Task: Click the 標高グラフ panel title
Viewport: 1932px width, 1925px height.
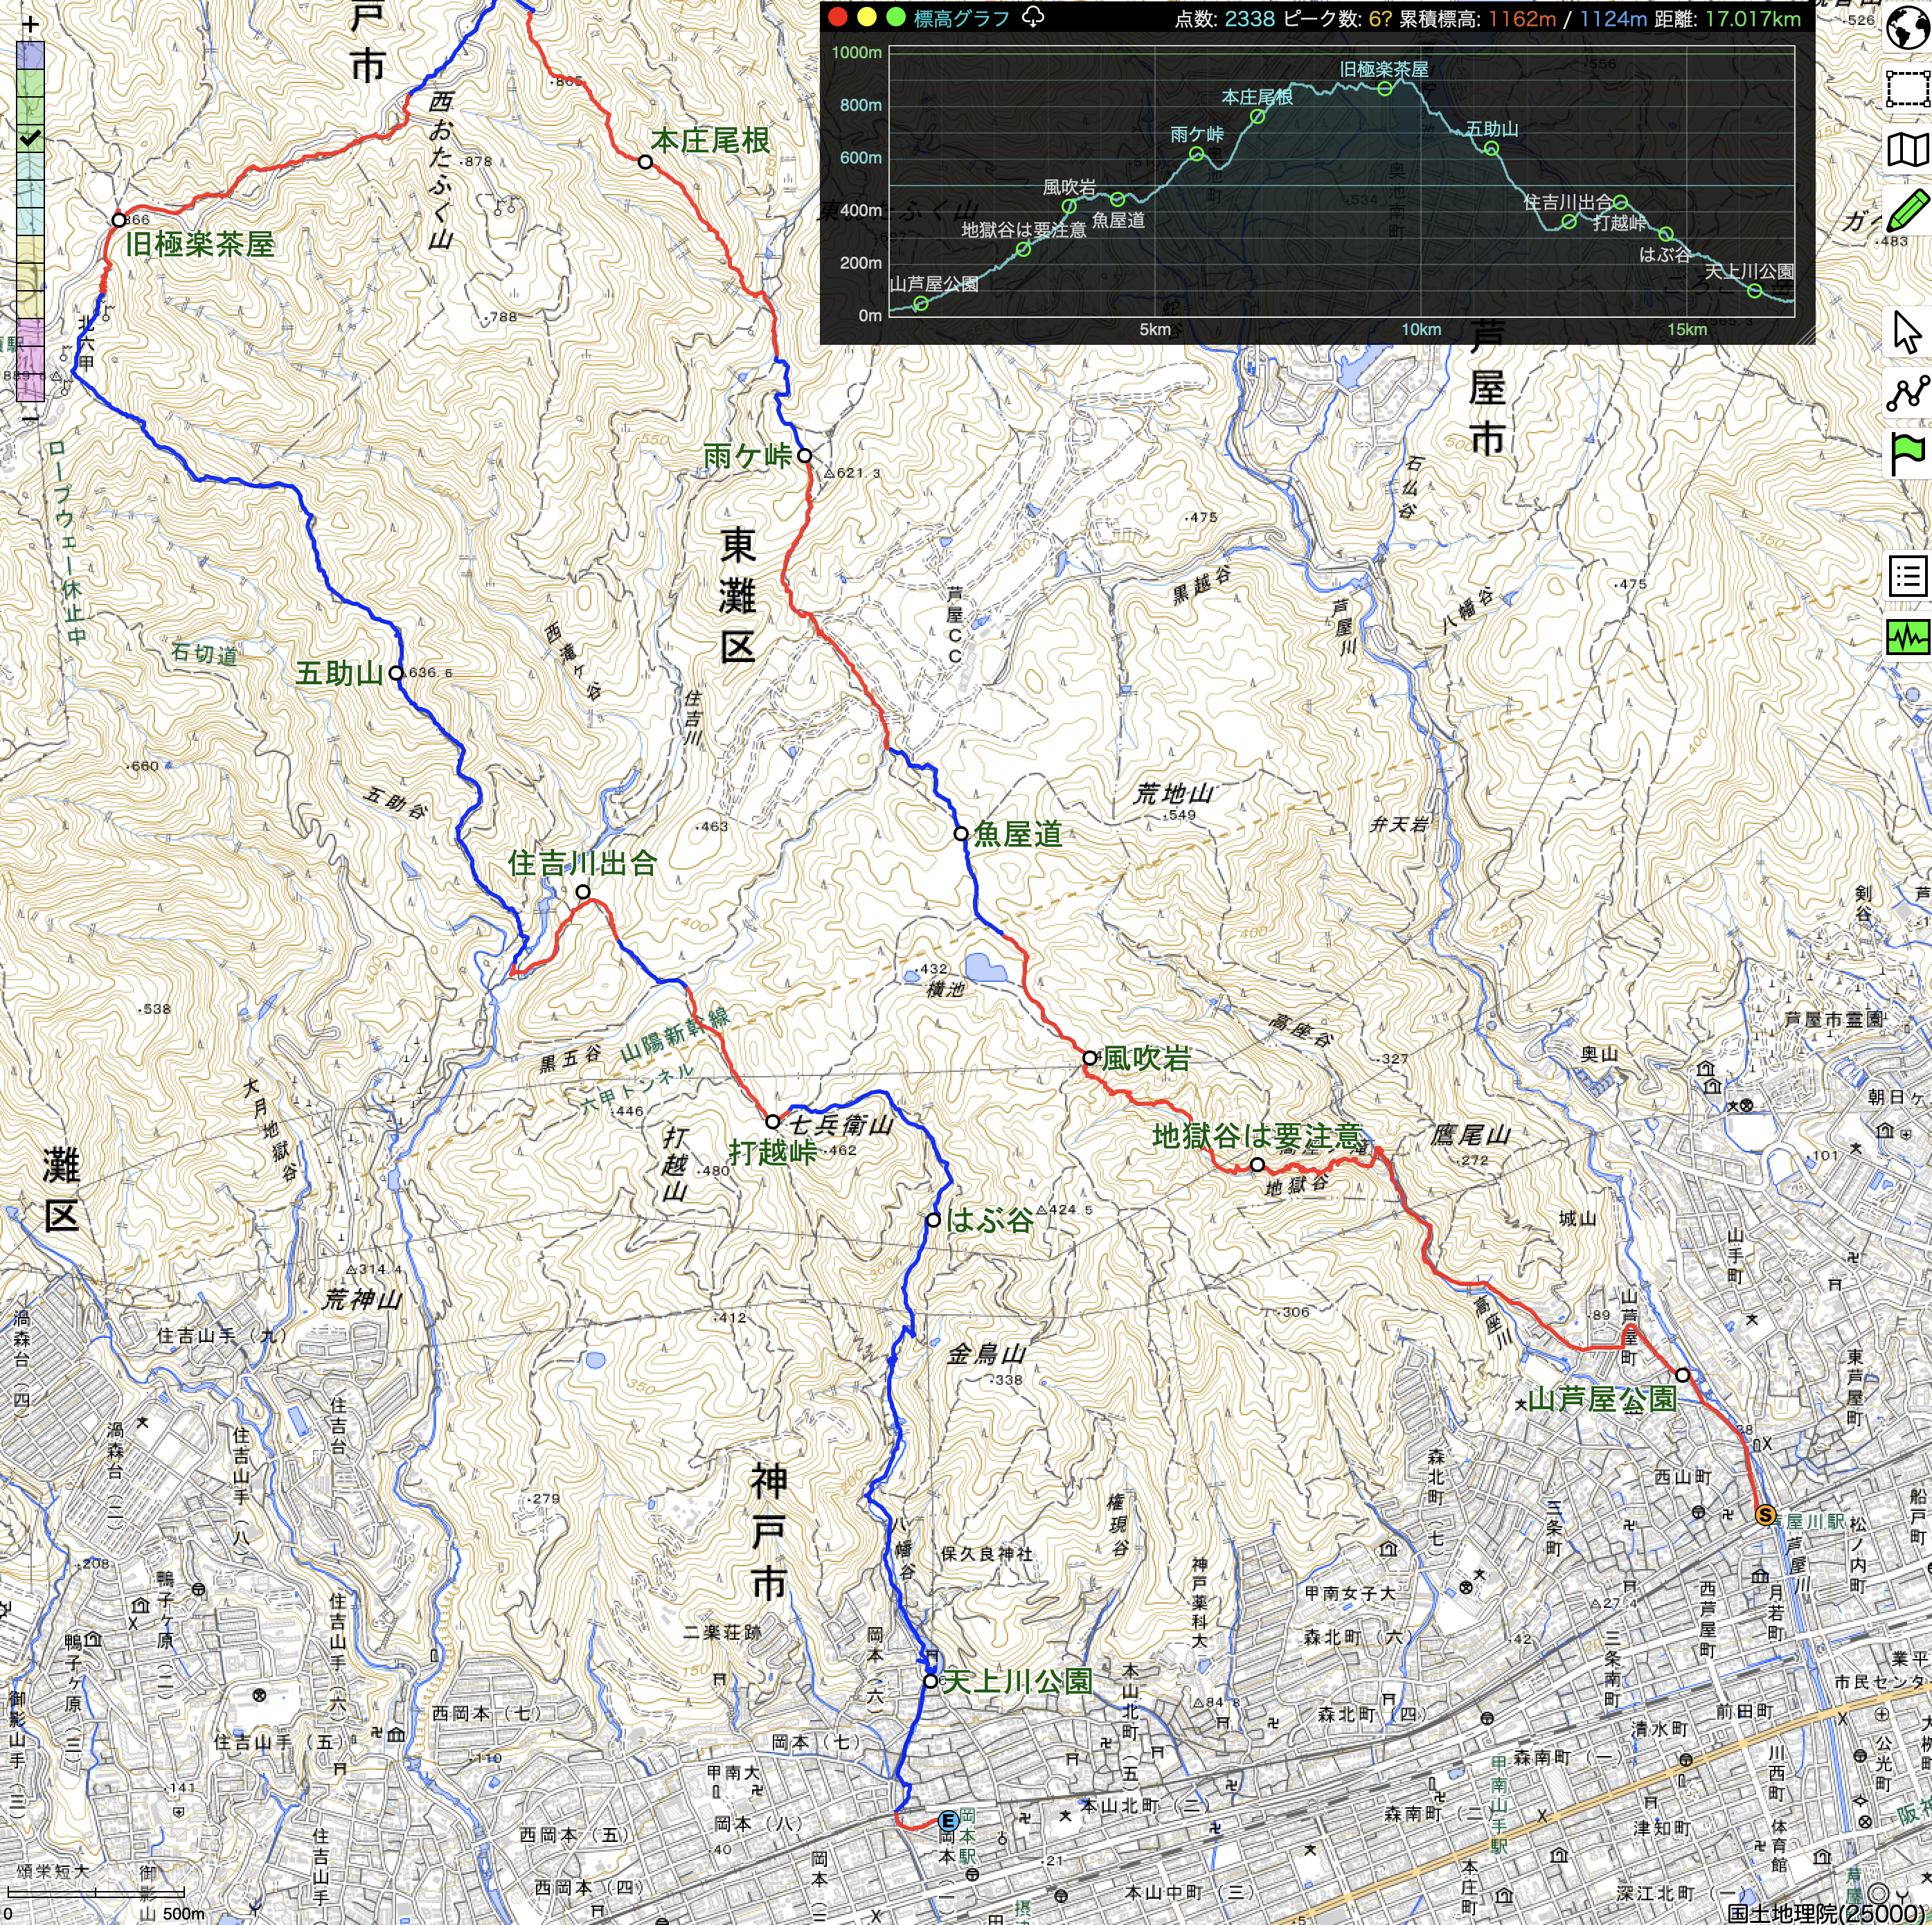Action: [x=961, y=18]
